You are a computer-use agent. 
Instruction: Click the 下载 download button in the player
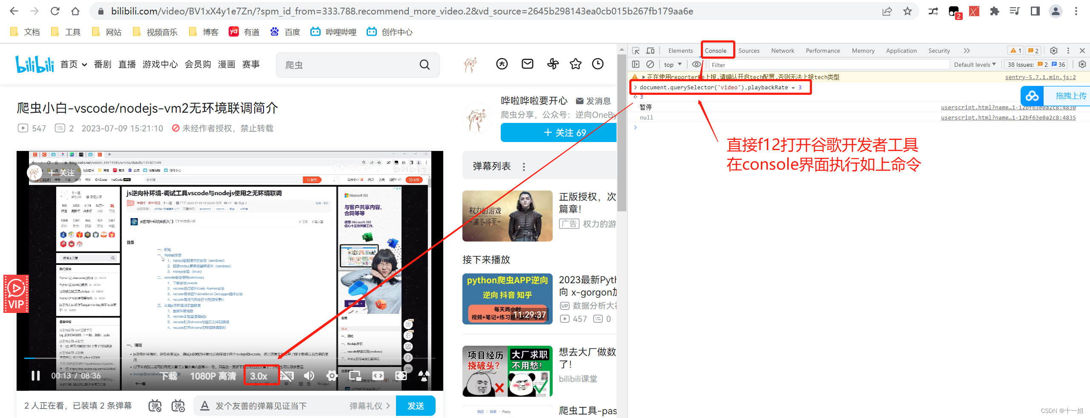coord(169,376)
